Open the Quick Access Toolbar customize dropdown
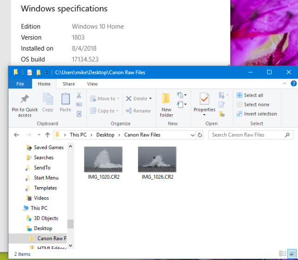Screen dimensions: 298x260 coord(47,72)
